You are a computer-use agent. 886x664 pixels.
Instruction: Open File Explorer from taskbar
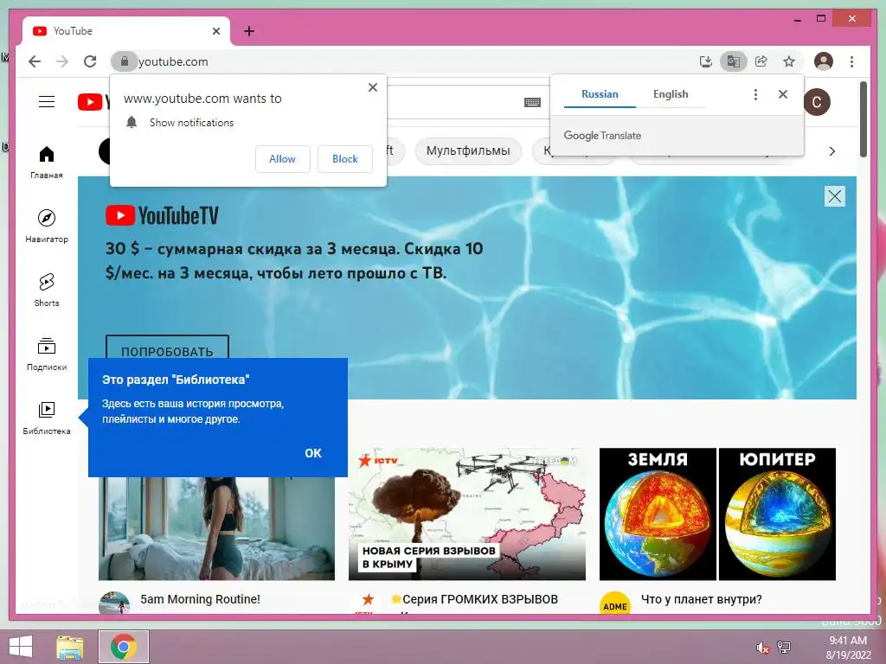[x=70, y=647]
